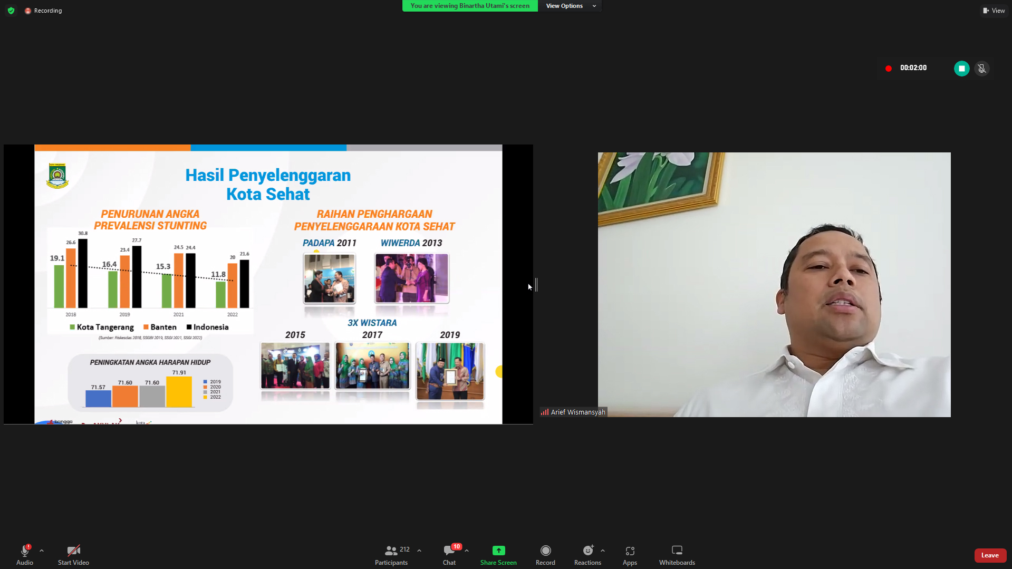Click the green Share Screen icon
This screenshot has width=1012, height=569.
498,551
